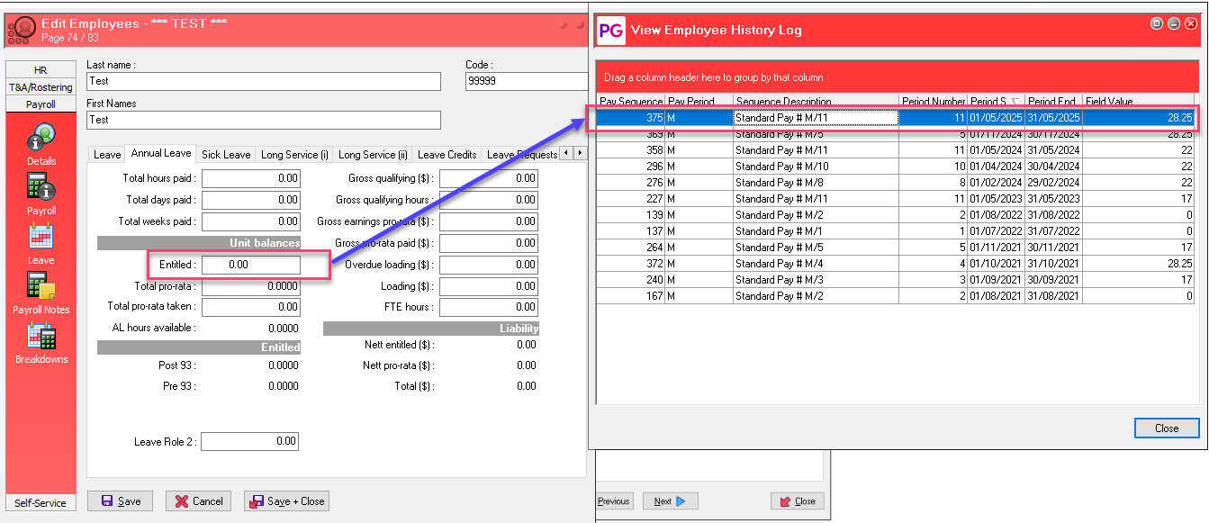
Task: Sort by the Period End column header
Action: (x=1053, y=102)
